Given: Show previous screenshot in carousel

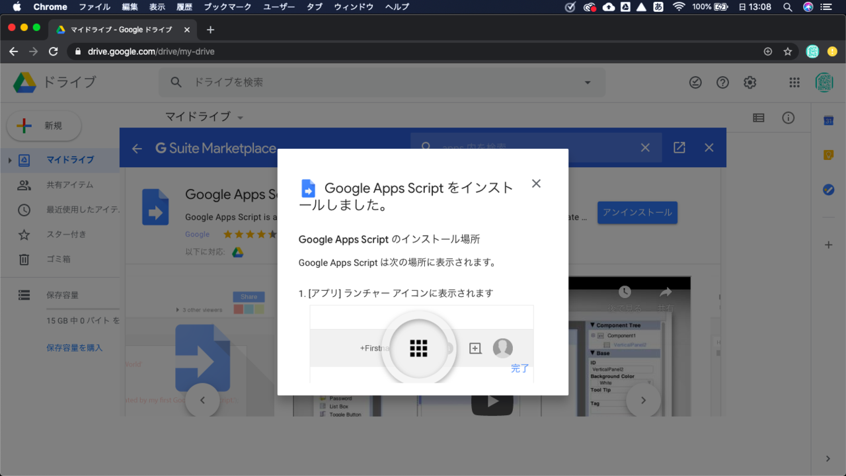Looking at the screenshot, I should (x=202, y=399).
